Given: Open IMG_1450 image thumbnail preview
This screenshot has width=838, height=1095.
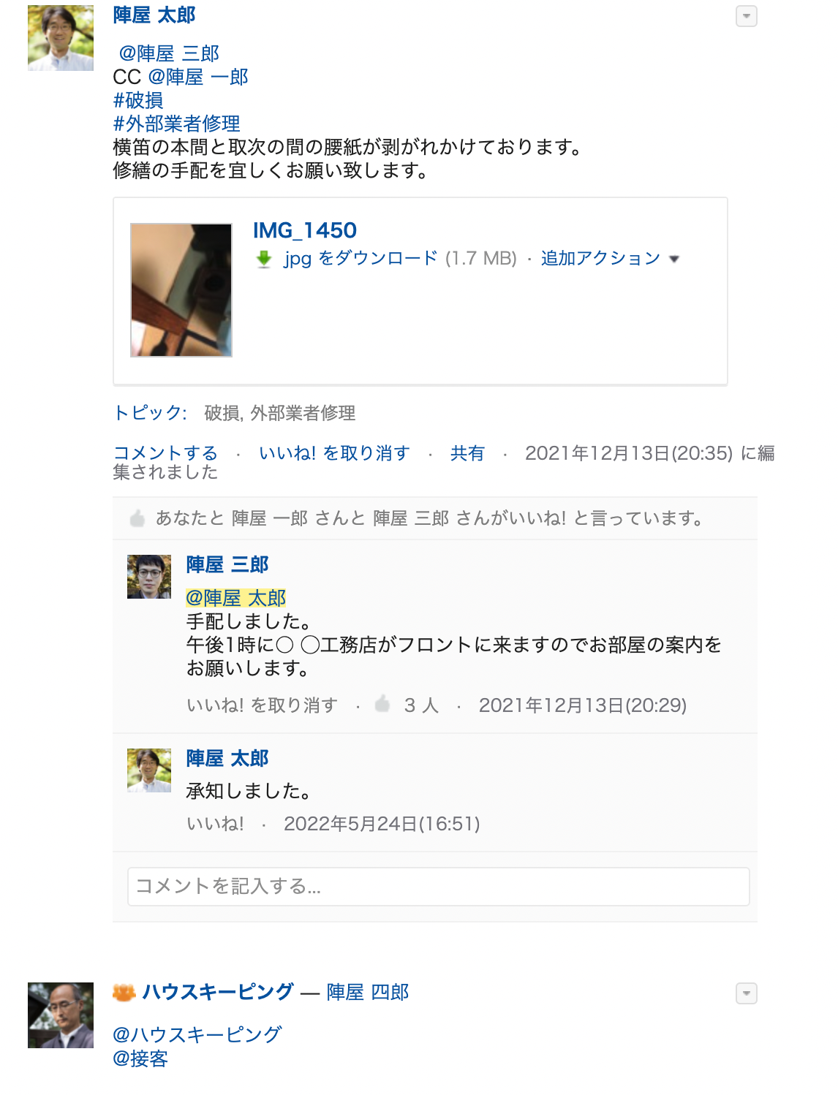Looking at the screenshot, I should pyautogui.click(x=181, y=290).
